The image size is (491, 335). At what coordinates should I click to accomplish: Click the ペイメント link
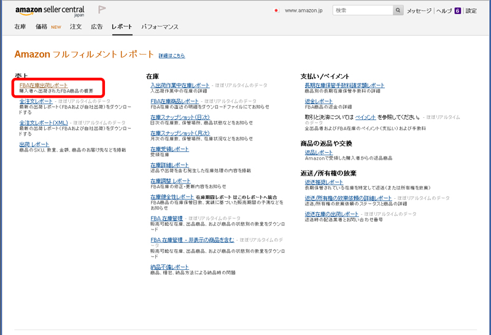click(x=365, y=117)
